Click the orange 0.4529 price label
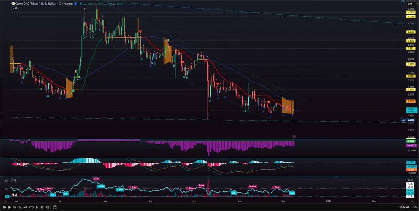The width and height of the screenshot is (419, 211). (x=411, y=101)
